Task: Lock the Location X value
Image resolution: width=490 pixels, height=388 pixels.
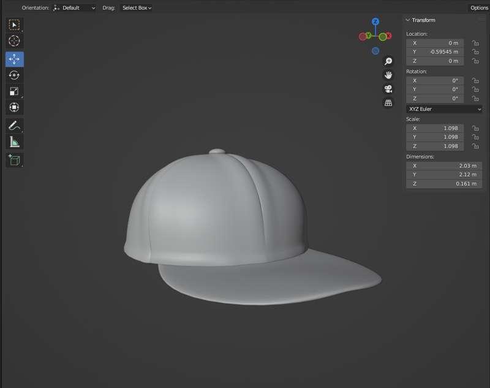Action: (x=475, y=43)
